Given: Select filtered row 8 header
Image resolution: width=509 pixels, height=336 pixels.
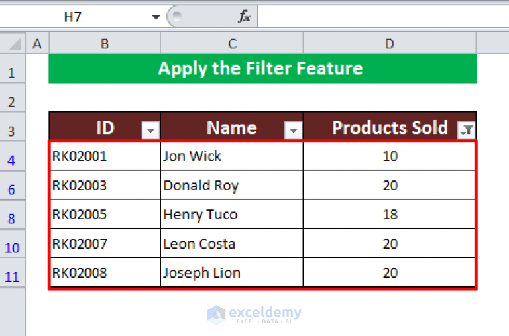Looking at the screenshot, I should (x=13, y=215).
